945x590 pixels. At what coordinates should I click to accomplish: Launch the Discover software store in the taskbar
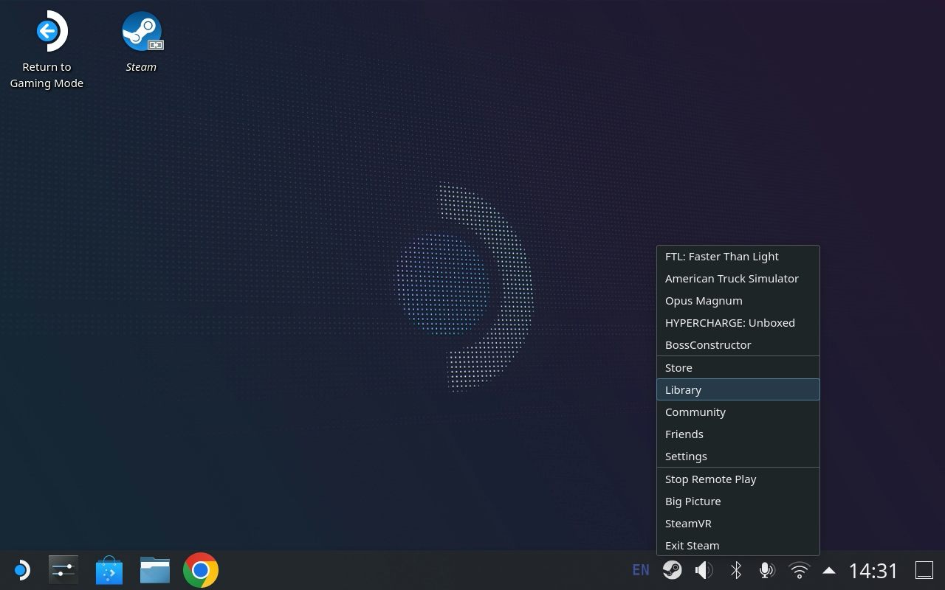[x=109, y=570]
